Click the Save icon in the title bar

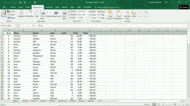tap(20, 2)
